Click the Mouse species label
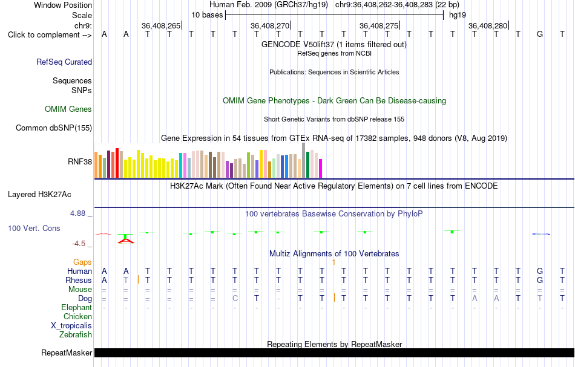 (80, 290)
